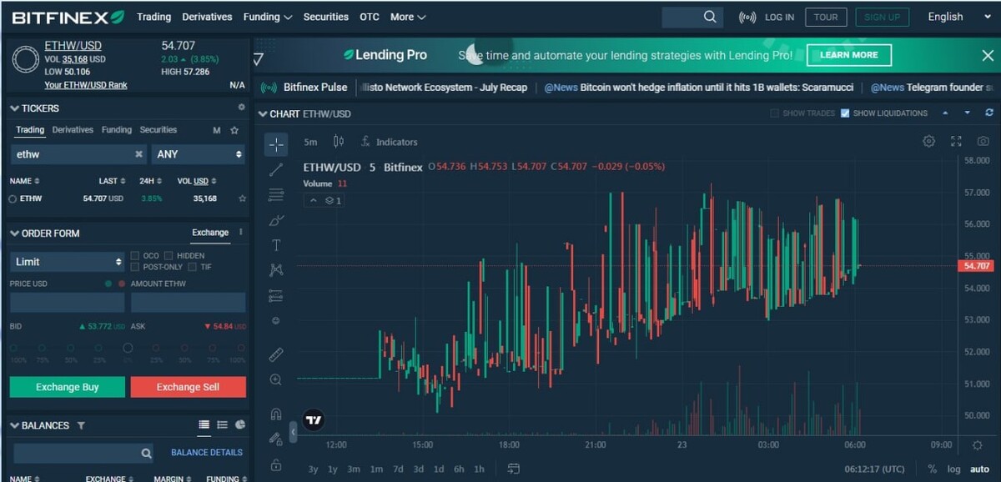The width and height of the screenshot is (1001, 482).
Task: Switch to the Derivatives tab in Tickers
Action: click(x=73, y=130)
